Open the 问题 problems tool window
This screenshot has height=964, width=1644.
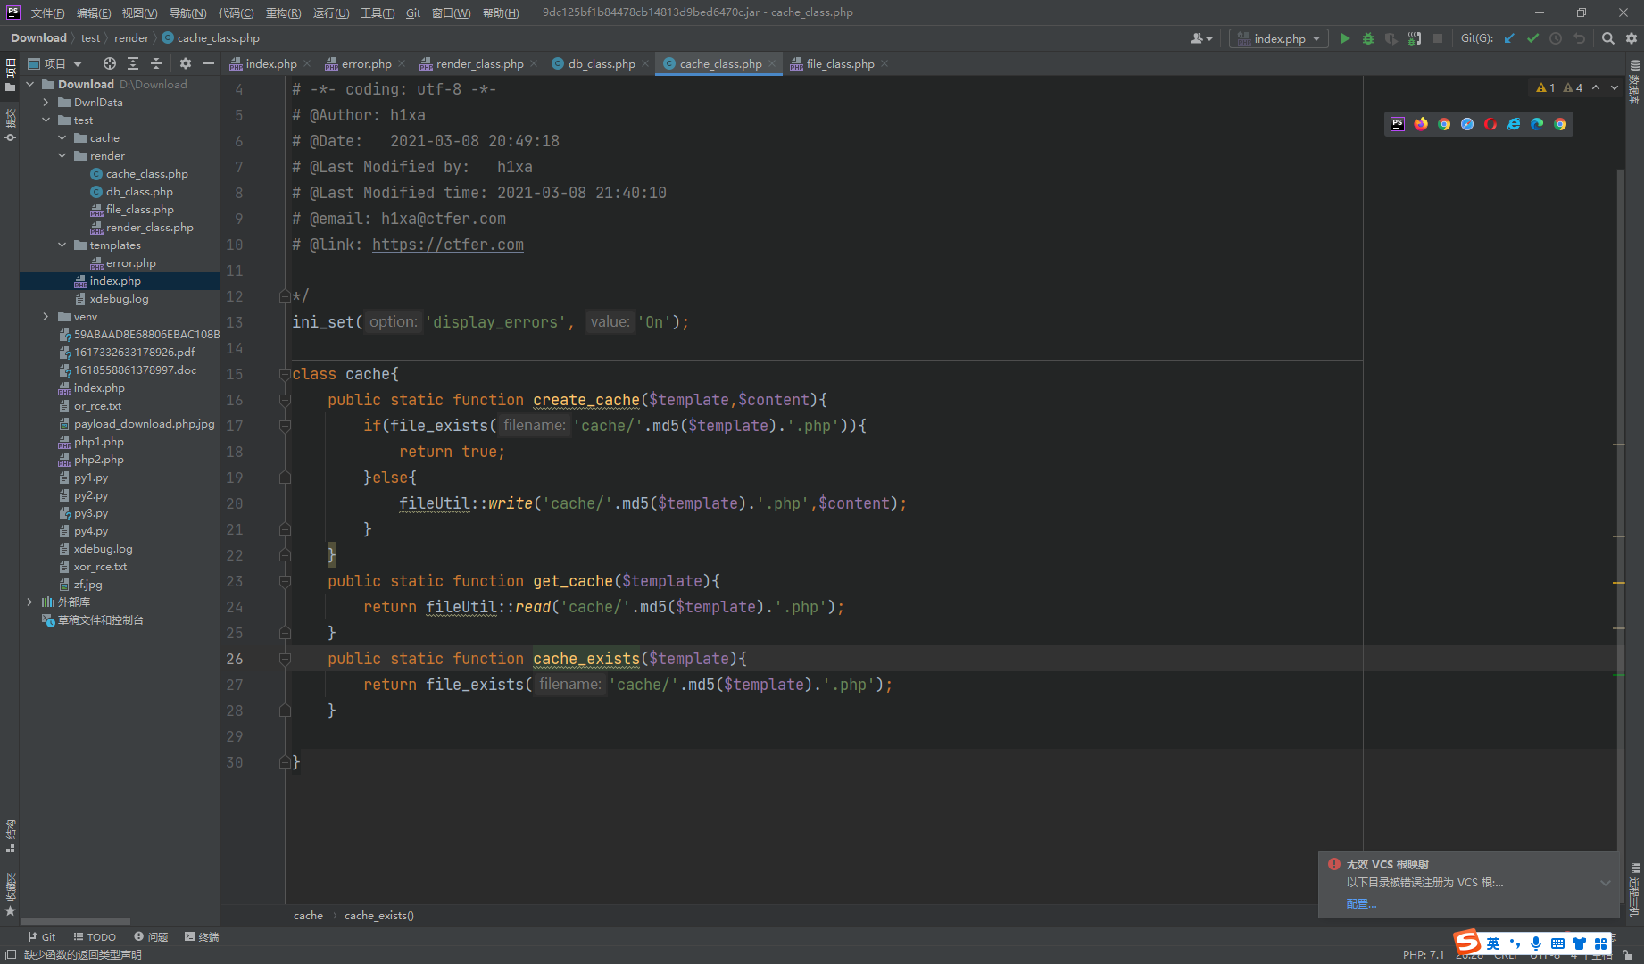[151, 937]
